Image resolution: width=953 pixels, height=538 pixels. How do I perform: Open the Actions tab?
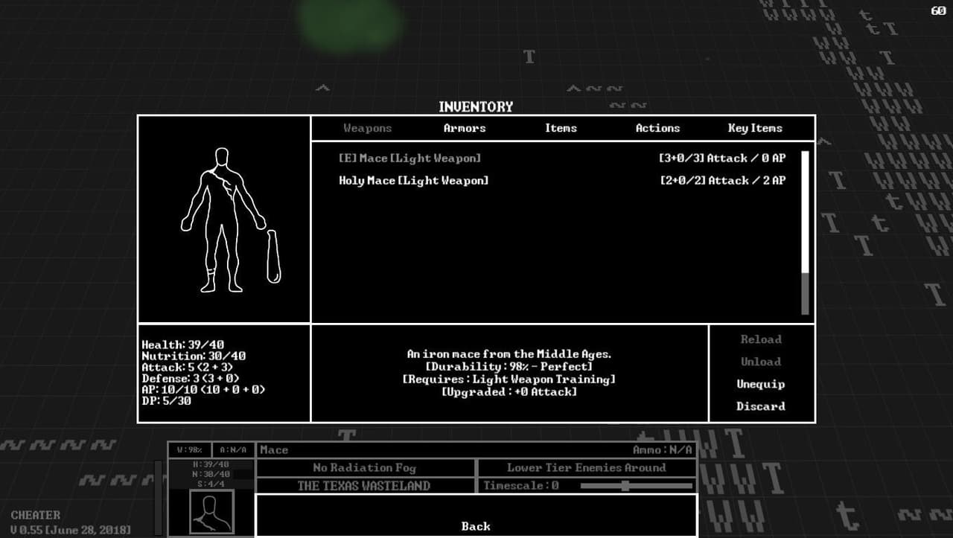coord(657,128)
